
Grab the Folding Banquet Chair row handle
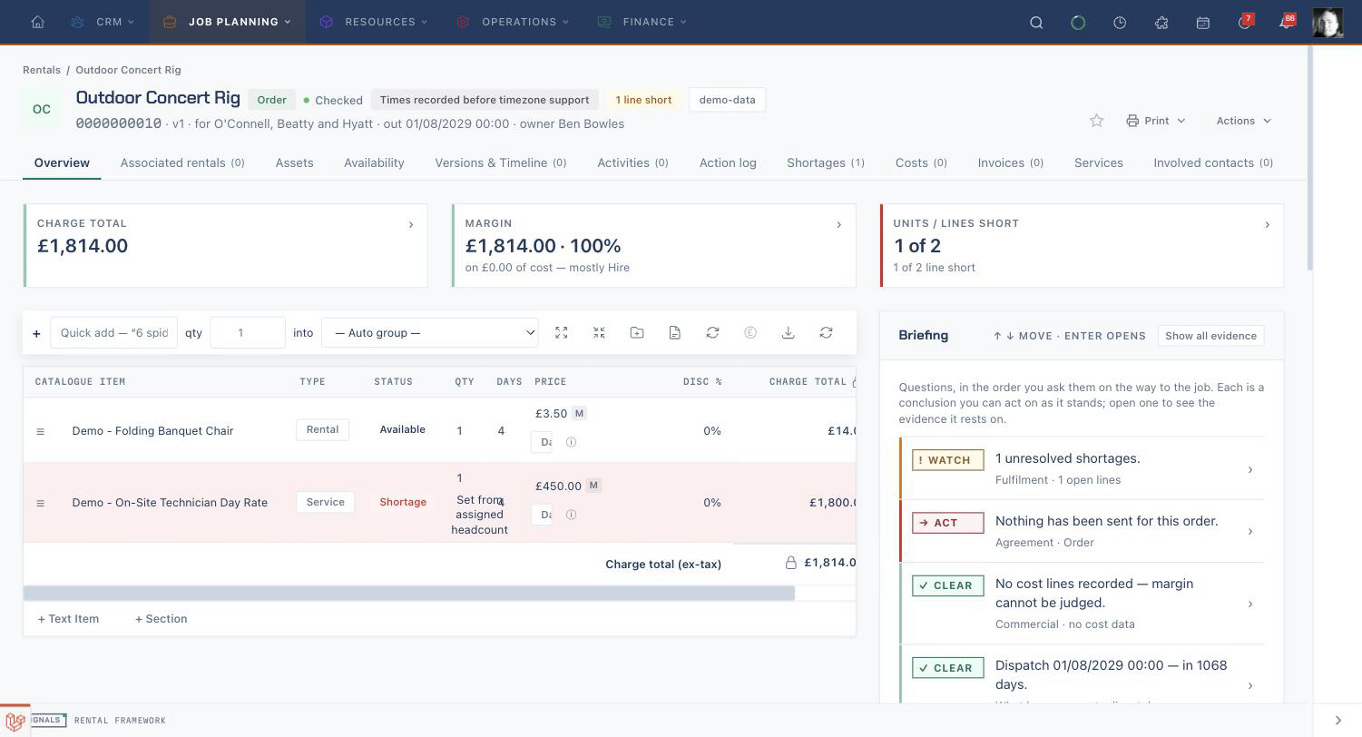click(x=40, y=431)
